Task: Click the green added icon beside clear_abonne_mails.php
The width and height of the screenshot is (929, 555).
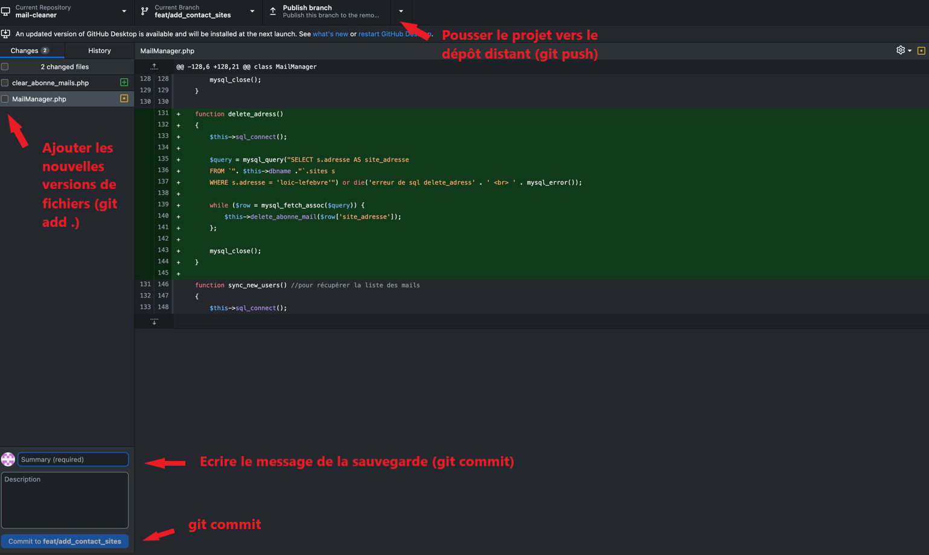Action: click(x=124, y=82)
